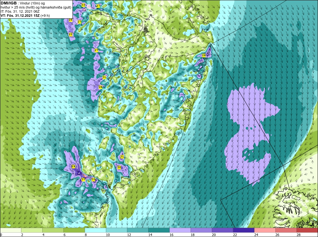Click the yellow 27 label beside the western 26
This screenshot has width=318, height=237.
(79, 22)
